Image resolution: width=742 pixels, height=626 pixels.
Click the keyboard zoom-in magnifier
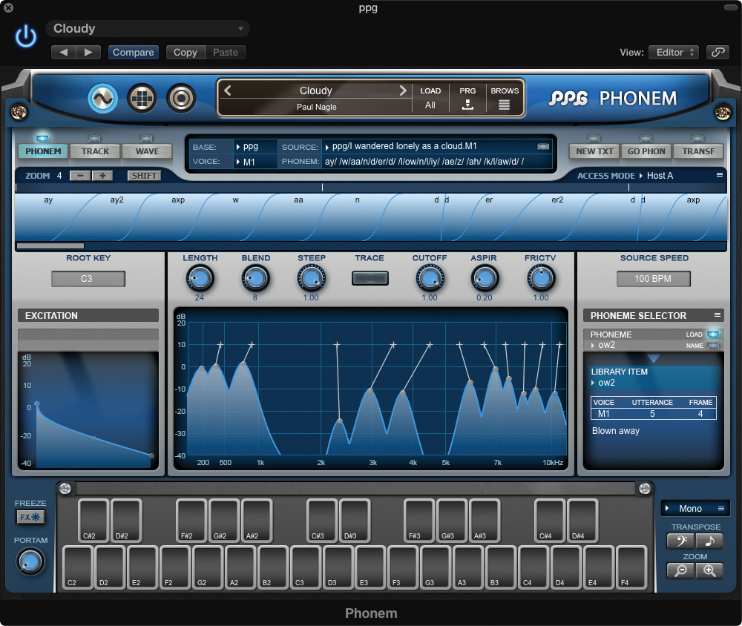[x=710, y=570]
